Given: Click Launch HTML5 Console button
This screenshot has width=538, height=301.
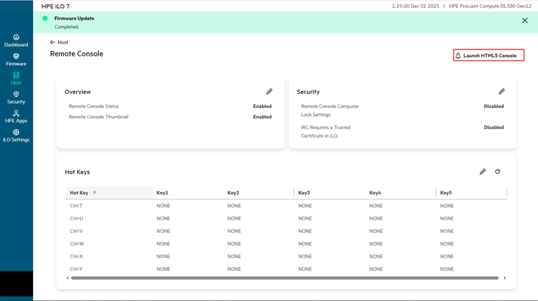Looking at the screenshot, I should (489, 55).
